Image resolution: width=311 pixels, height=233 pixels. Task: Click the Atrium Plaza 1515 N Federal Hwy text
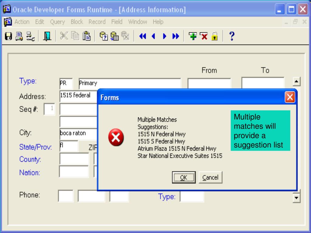click(x=177, y=149)
